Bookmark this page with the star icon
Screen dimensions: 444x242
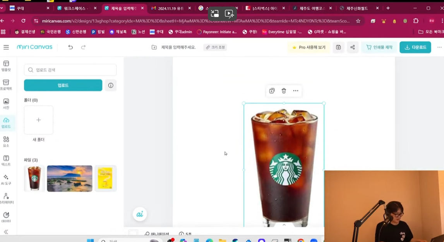click(358, 21)
